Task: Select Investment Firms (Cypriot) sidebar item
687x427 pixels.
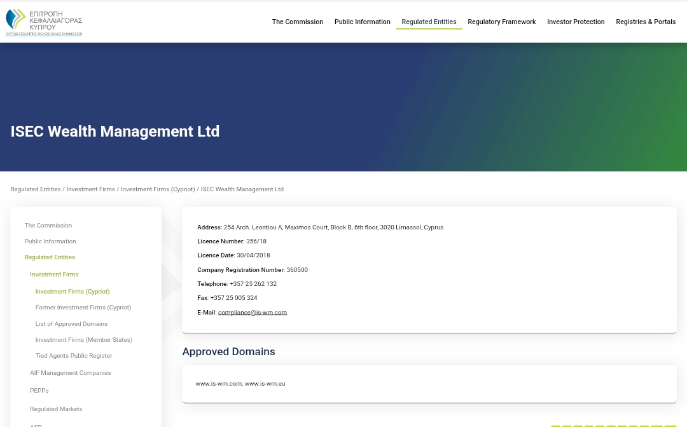Action: [73, 292]
